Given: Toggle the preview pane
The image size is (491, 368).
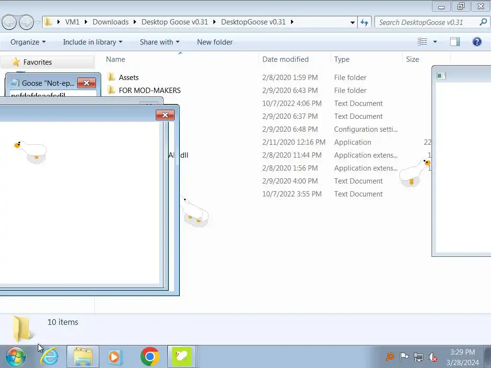Looking at the screenshot, I should click(x=455, y=42).
